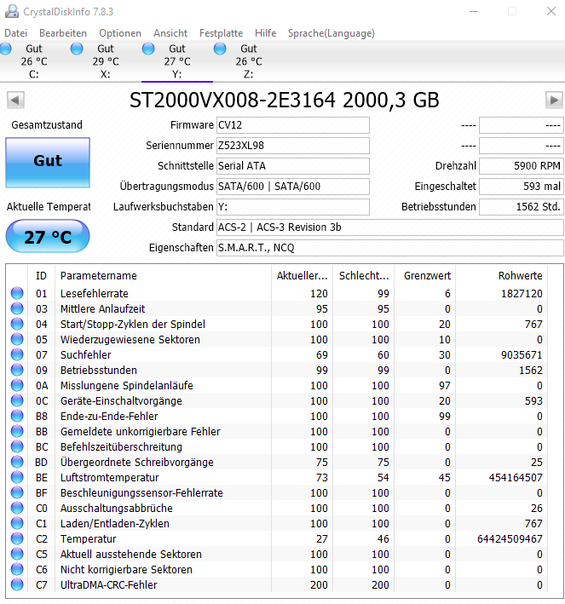565x604 pixels.
Task: Click status orb of Mittlere Anlaufzeit row
Action: pos(17,309)
